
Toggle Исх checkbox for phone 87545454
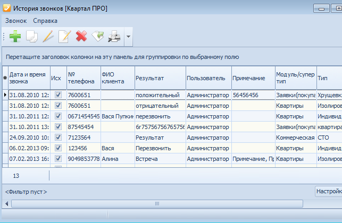coord(58,127)
